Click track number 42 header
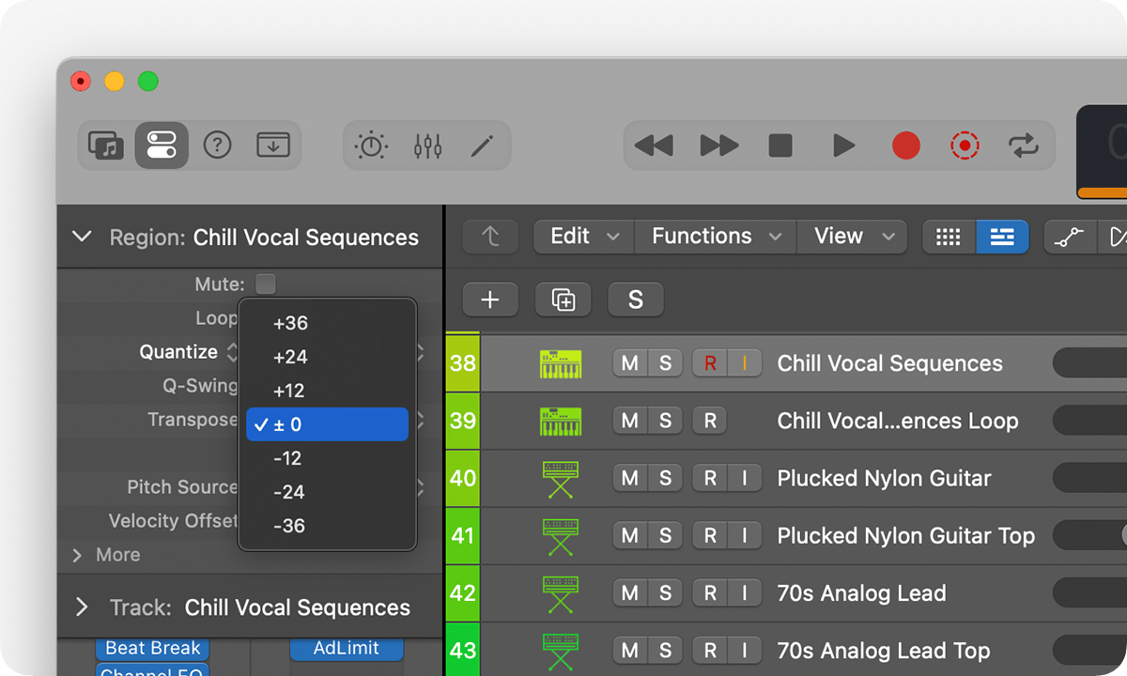Screen dimensions: 1127x676 click(x=462, y=593)
